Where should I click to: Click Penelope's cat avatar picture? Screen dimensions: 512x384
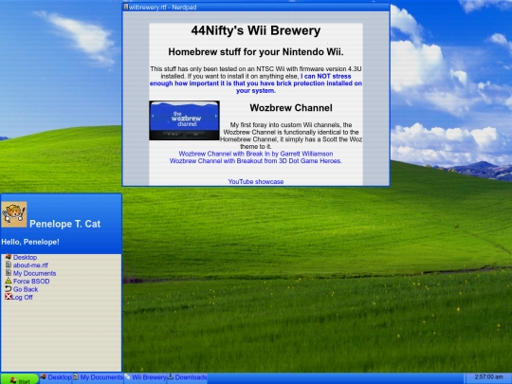pyautogui.click(x=14, y=214)
